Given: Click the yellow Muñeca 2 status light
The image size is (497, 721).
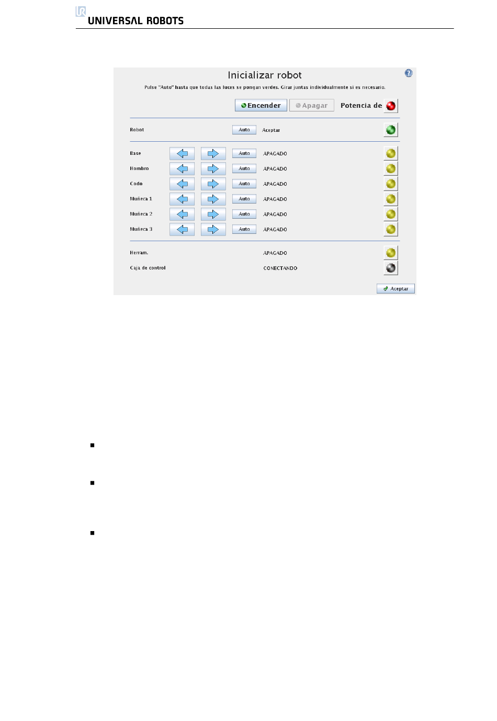Looking at the screenshot, I should coord(391,214).
